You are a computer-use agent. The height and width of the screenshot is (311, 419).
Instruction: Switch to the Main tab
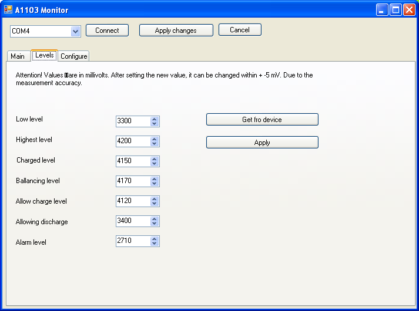point(18,56)
